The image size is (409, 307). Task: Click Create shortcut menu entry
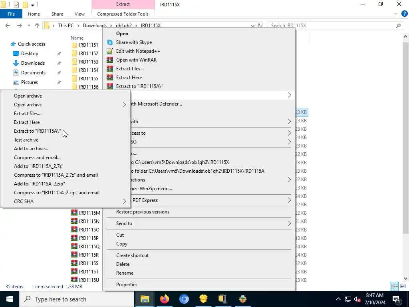(x=132, y=255)
